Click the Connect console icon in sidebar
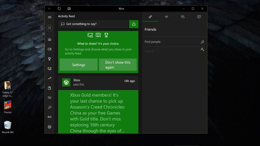 [50, 117]
